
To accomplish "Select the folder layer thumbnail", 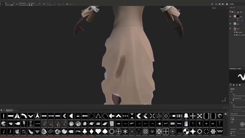I will (x=235, y=28).
